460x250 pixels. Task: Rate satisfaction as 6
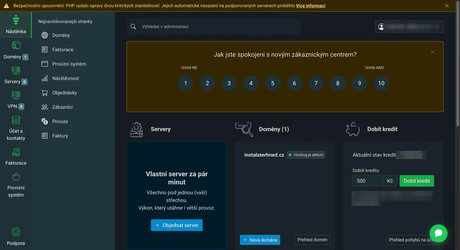tap(294, 83)
